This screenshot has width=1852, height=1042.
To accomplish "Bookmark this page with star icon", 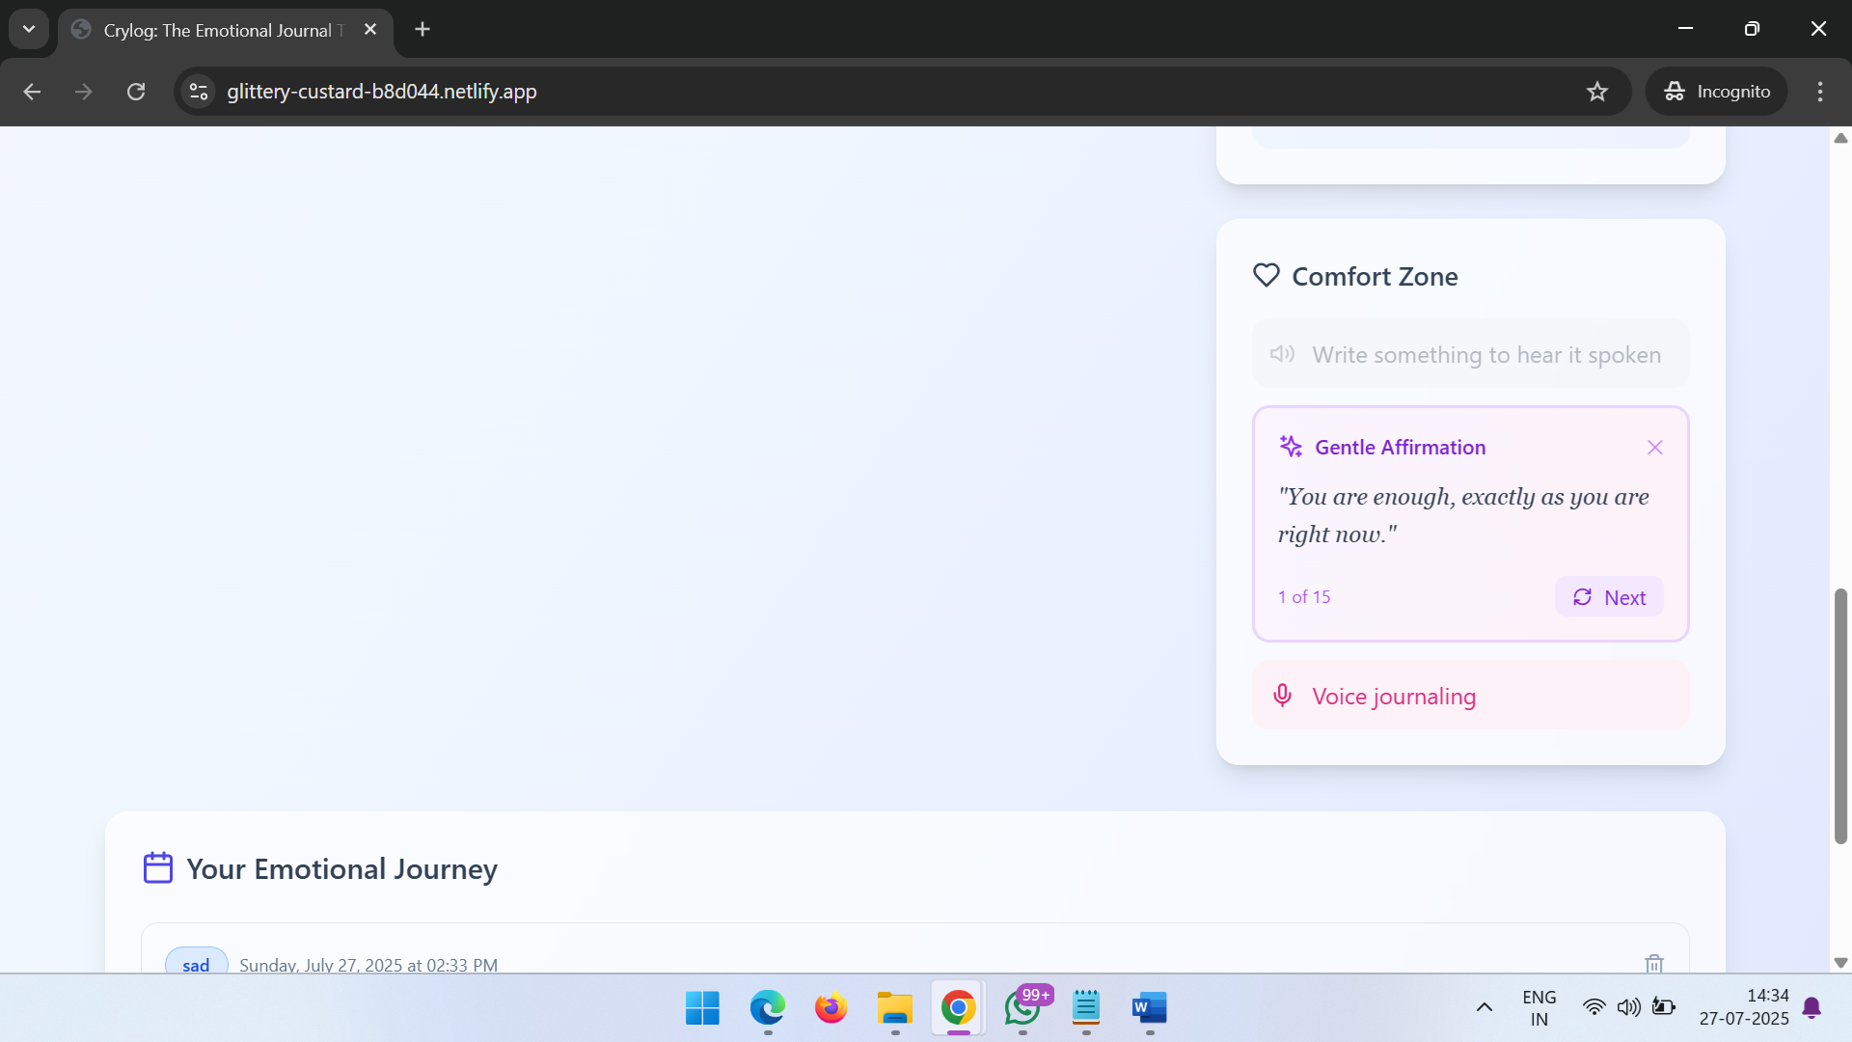I will tap(1597, 92).
